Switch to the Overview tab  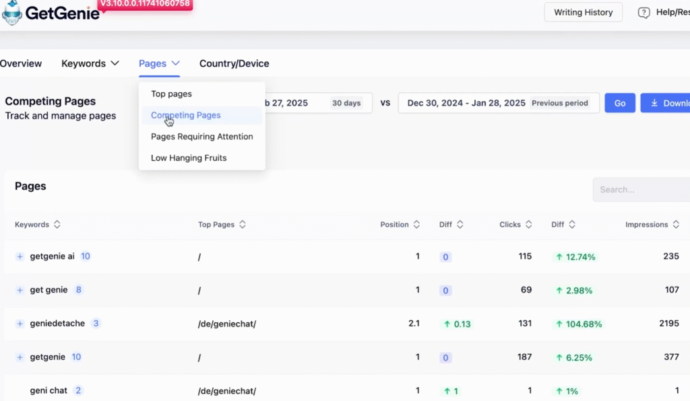click(21, 63)
